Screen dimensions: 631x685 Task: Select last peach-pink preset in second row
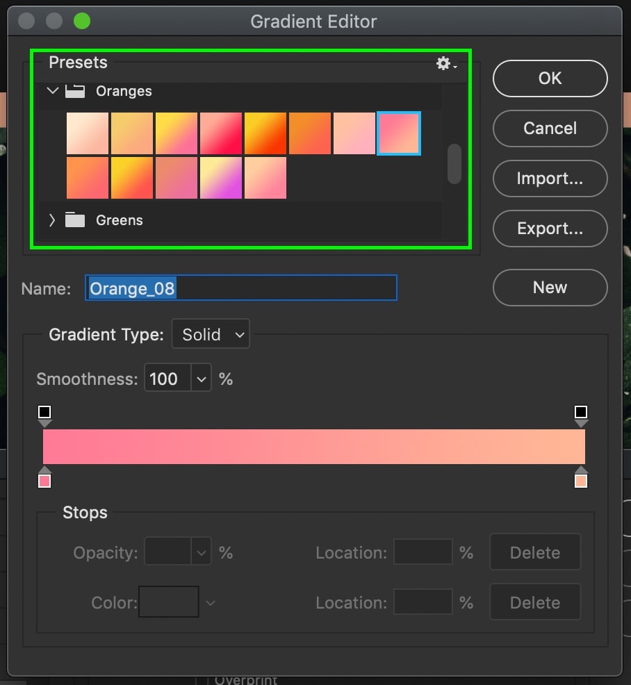(x=265, y=178)
